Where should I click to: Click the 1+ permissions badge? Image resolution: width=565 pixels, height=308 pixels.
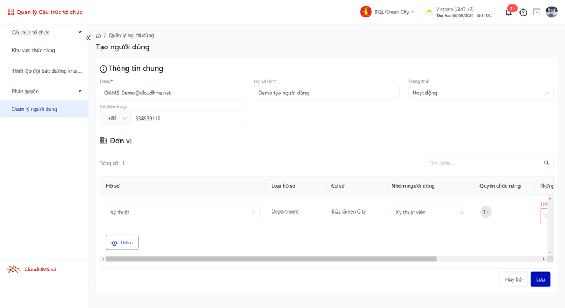tap(486, 212)
